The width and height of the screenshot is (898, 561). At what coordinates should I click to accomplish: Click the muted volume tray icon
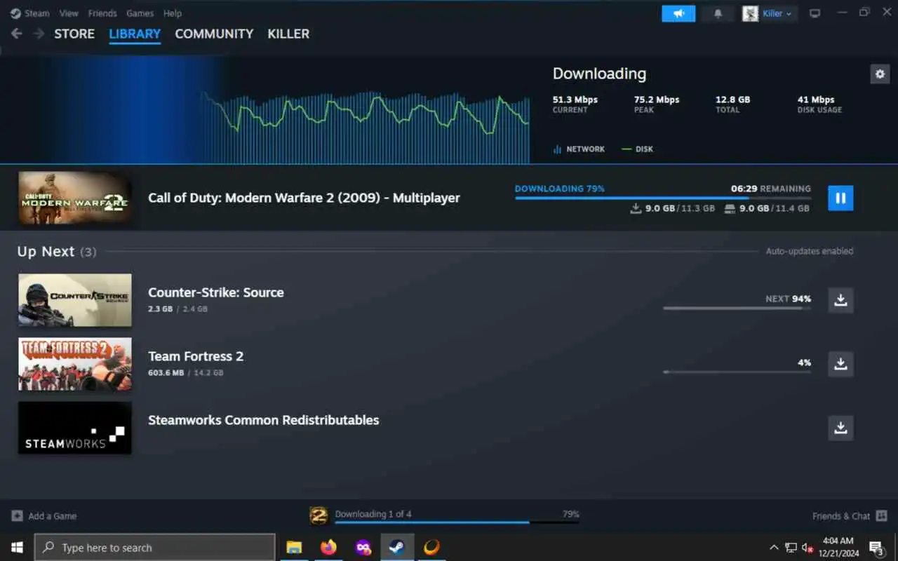tap(807, 548)
